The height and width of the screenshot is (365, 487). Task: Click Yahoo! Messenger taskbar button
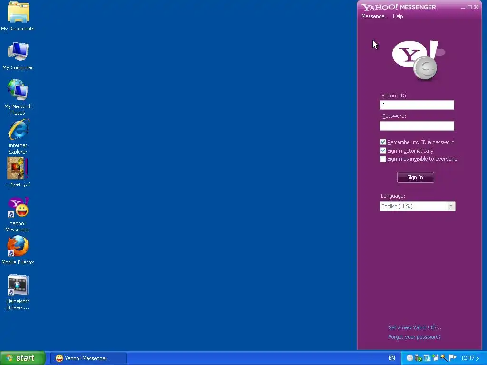coord(88,358)
